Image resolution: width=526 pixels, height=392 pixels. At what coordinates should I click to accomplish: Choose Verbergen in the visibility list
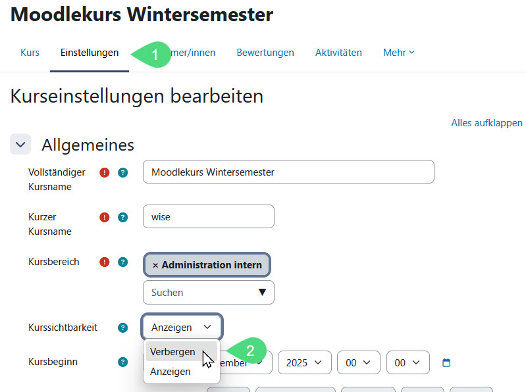coord(182,352)
